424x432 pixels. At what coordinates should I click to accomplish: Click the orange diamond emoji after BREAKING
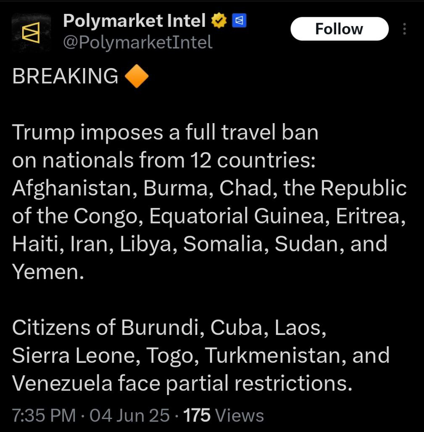pyautogui.click(x=137, y=76)
